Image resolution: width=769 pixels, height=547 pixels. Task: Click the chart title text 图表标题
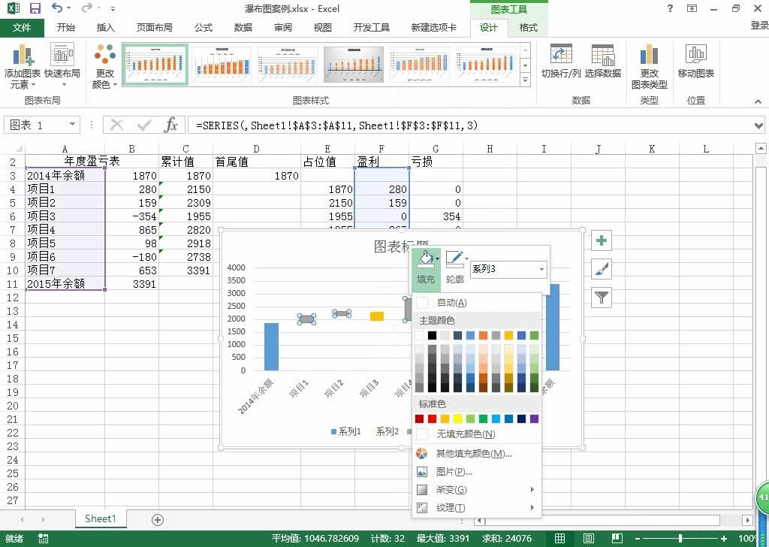[x=401, y=246]
